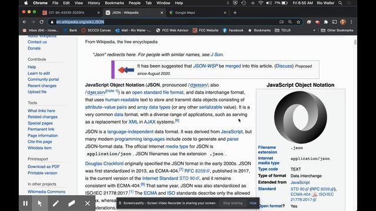This screenshot has width=376, height=211.
Task: Click the STD 90 link in infobox
Action: coord(300,189)
